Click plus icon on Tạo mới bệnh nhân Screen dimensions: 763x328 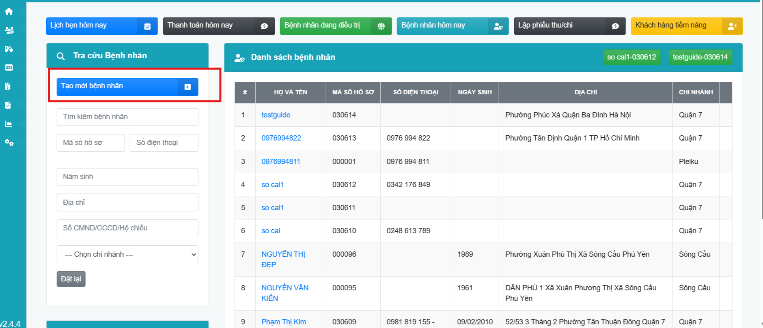tap(188, 87)
